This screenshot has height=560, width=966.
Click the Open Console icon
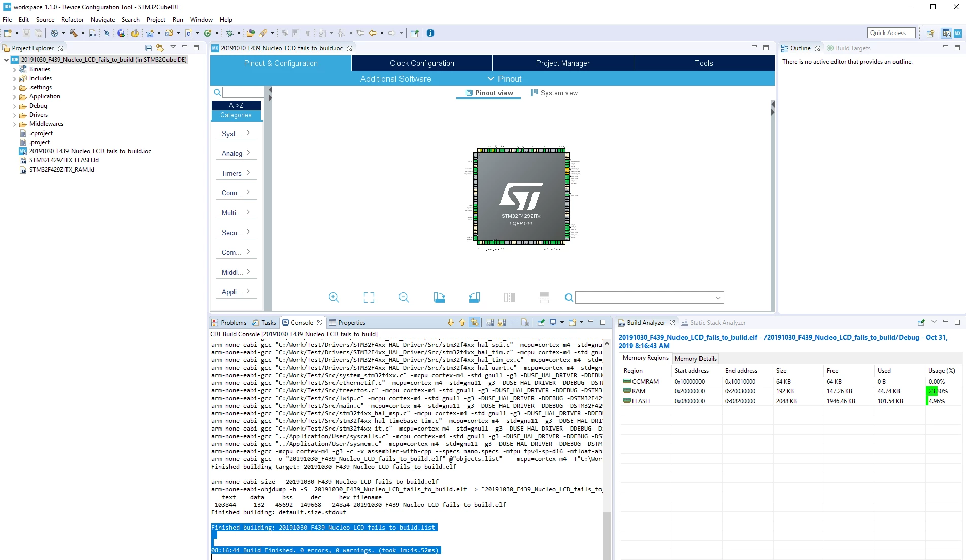573,322
